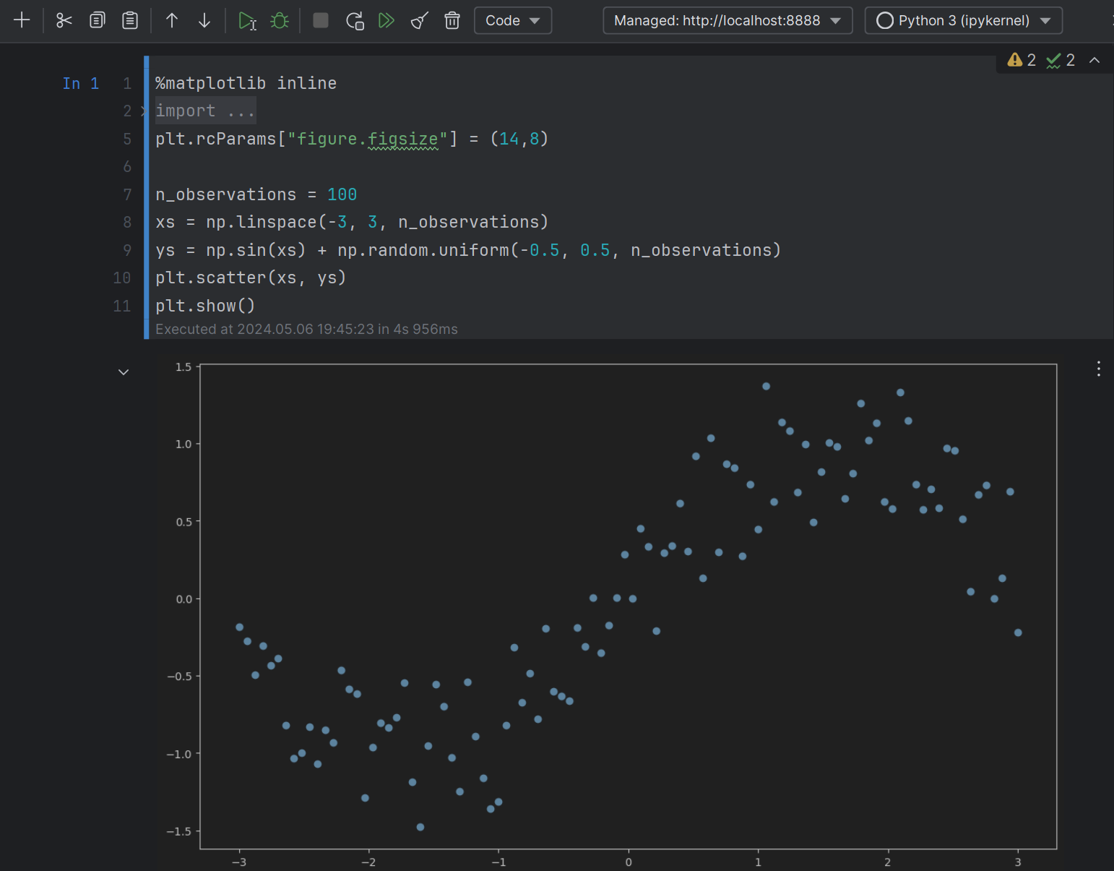The width and height of the screenshot is (1114, 871).
Task: Expand the folded import block
Action: pyautogui.click(x=204, y=111)
